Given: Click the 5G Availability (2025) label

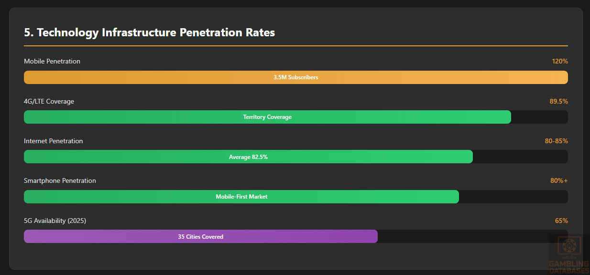Looking at the screenshot, I should 55,221.
